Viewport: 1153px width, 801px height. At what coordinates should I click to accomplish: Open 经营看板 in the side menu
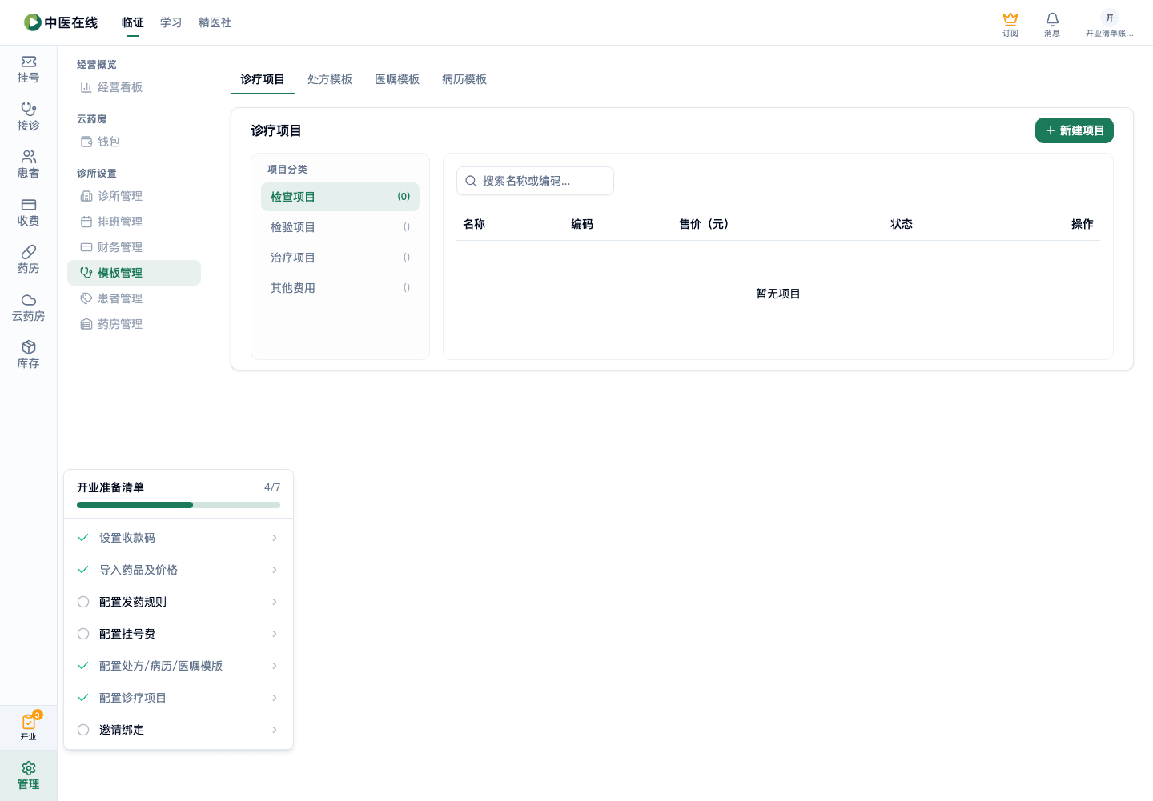click(134, 87)
